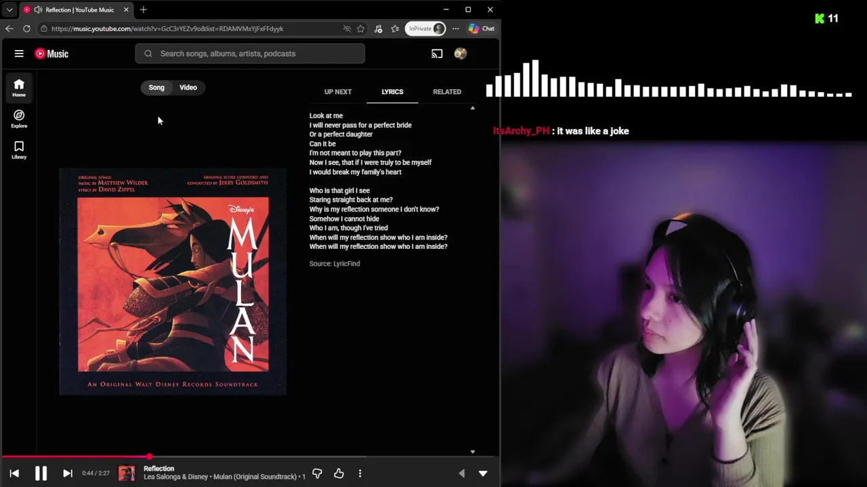Click lyric "Somehow I cannot hide"
The width and height of the screenshot is (867, 487).
tap(344, 218)
